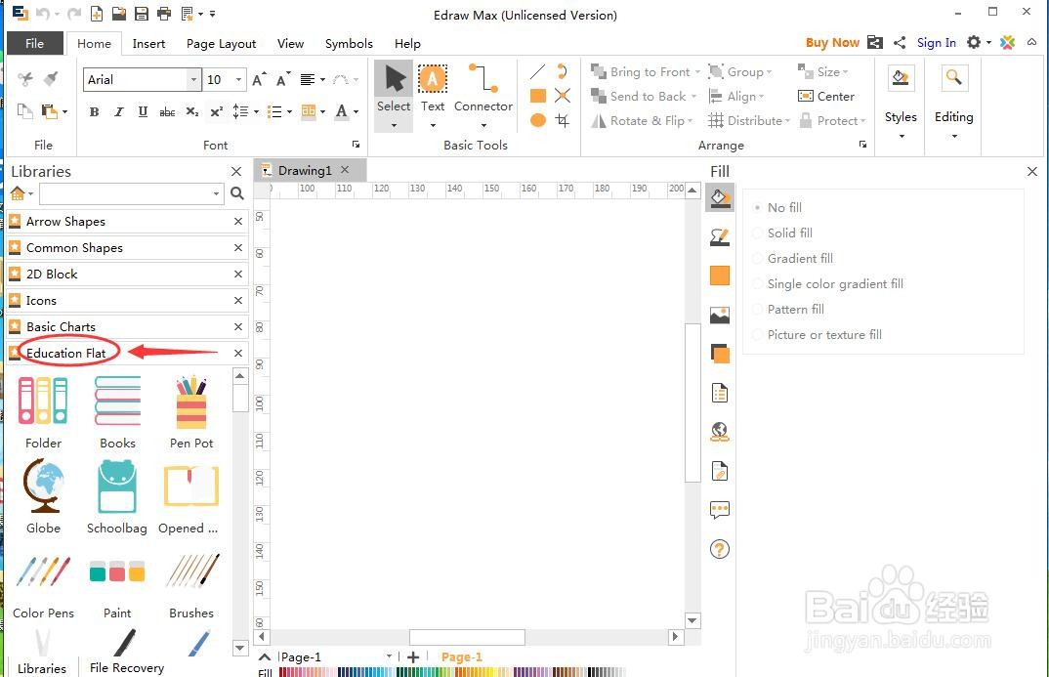This screenshot has width=1049, height=677.
Task: Pick a red swatch in bottom color bar
Action: coord(283,672)
